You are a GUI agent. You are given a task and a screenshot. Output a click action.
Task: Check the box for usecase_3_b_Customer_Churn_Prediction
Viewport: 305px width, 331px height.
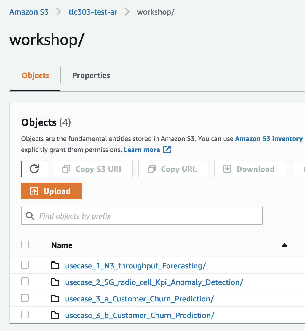click(25, 314)
